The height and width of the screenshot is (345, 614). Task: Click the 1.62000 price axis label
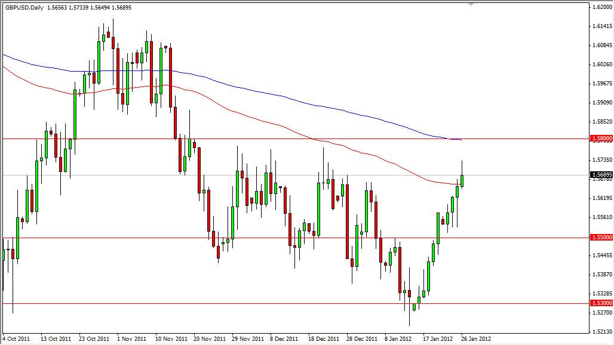(602, 7)
